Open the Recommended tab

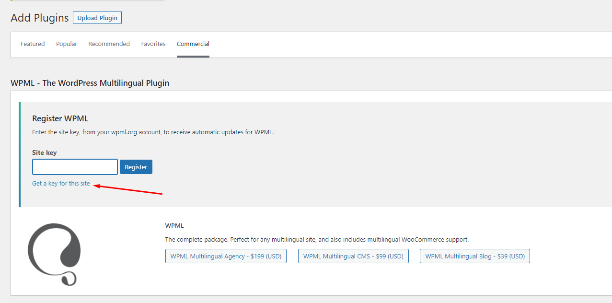point(109,44)
